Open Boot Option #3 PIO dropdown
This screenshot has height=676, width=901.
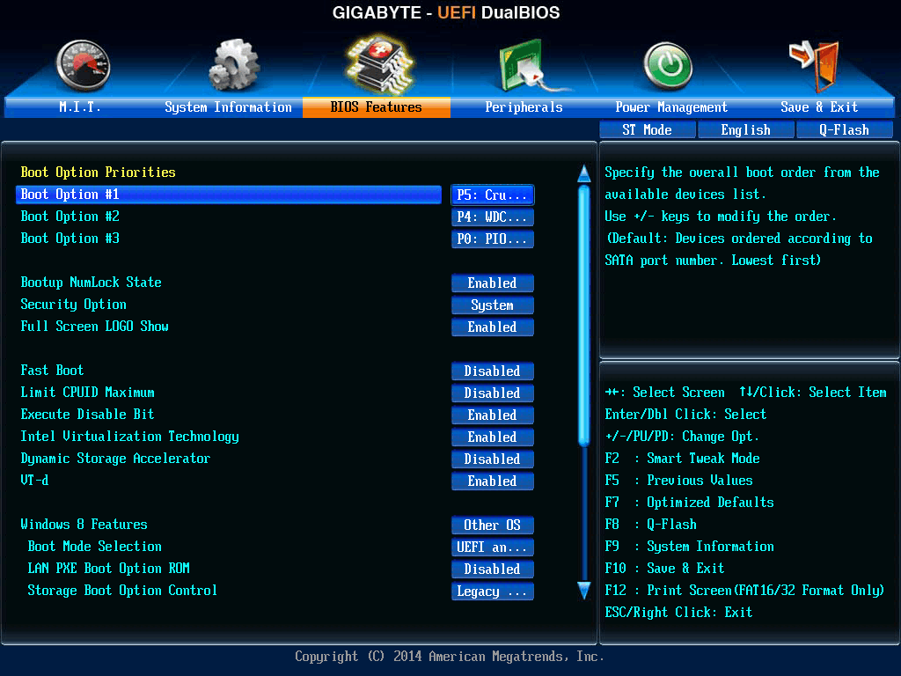coord(493,239)
